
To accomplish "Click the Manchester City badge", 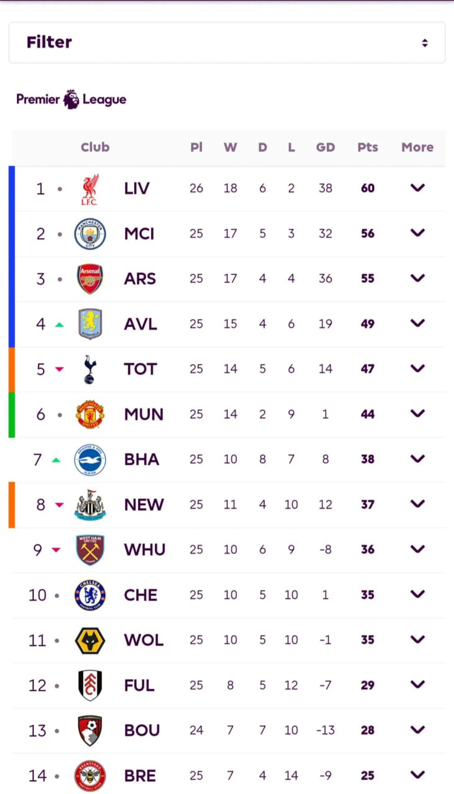I will [90, 234].
